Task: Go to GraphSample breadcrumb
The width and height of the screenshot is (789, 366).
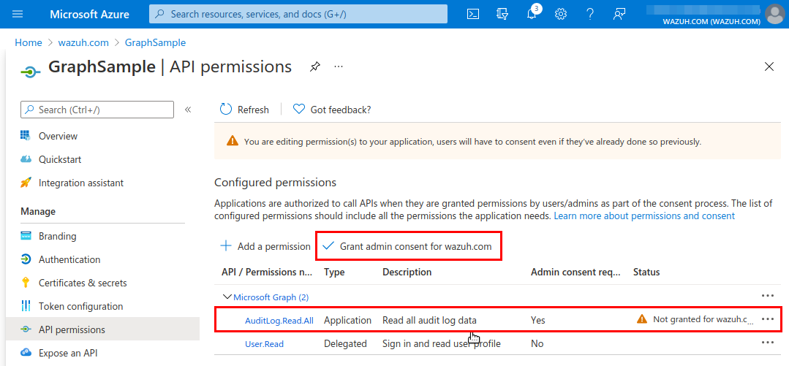Action: 155,42
